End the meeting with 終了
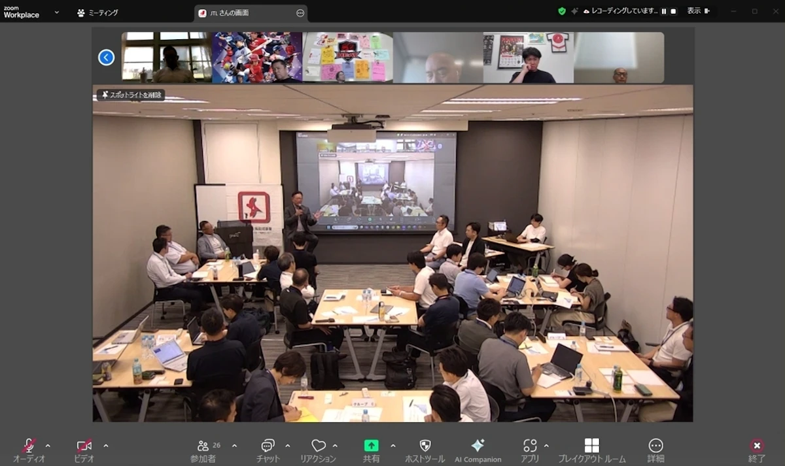Image resolution: width=785 pixels, height=466 pixels. tap(757, 450)
